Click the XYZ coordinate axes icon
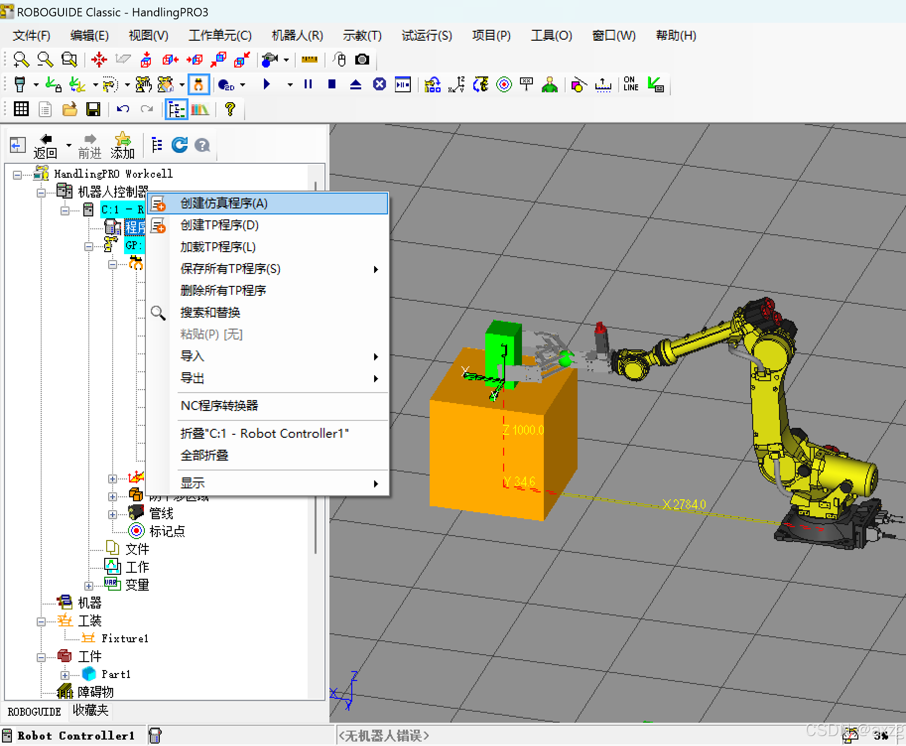 tap(456, 84)
